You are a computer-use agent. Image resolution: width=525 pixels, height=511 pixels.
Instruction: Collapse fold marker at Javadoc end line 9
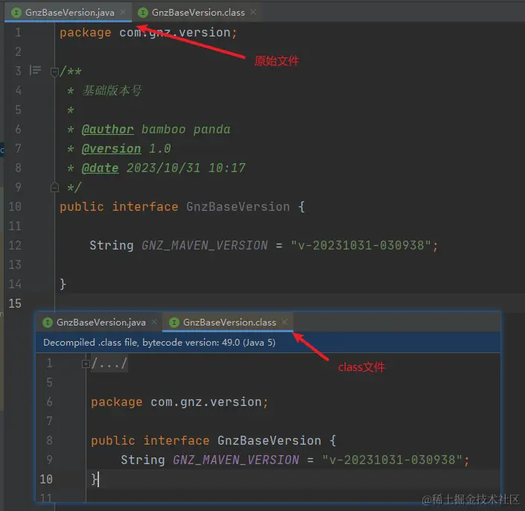54,188
